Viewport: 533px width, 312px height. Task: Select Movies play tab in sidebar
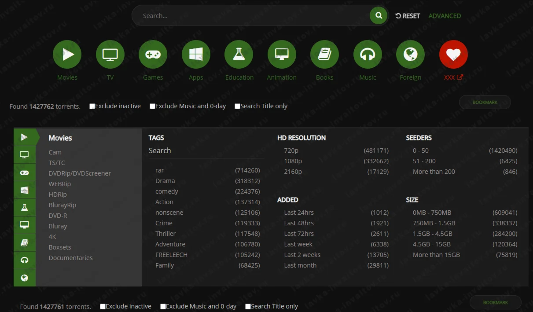click(25, 137)
